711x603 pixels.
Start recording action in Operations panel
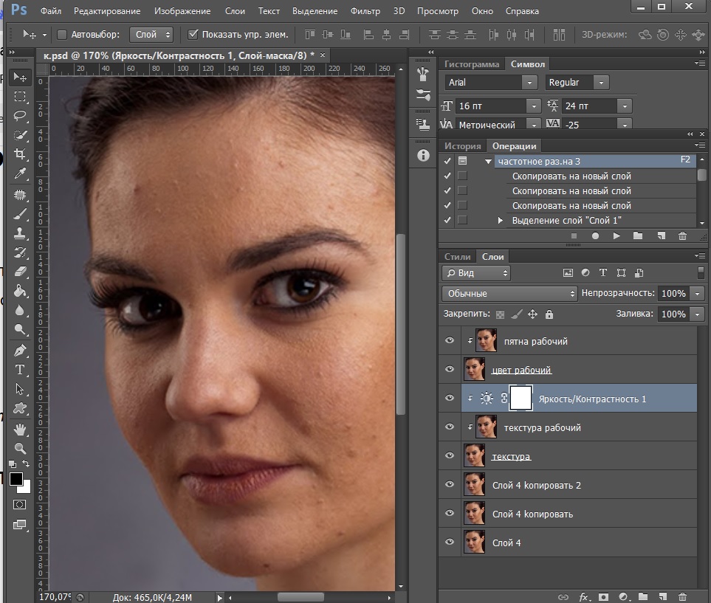tap(595, 235)
